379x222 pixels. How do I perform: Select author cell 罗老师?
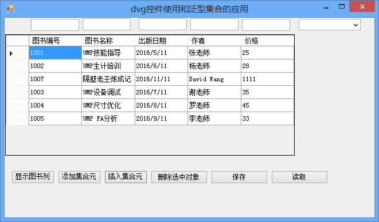coord(214,105)
